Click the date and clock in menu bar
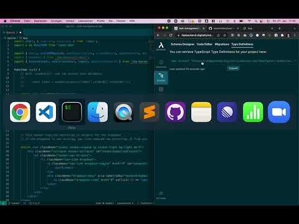 click(284, 21)
